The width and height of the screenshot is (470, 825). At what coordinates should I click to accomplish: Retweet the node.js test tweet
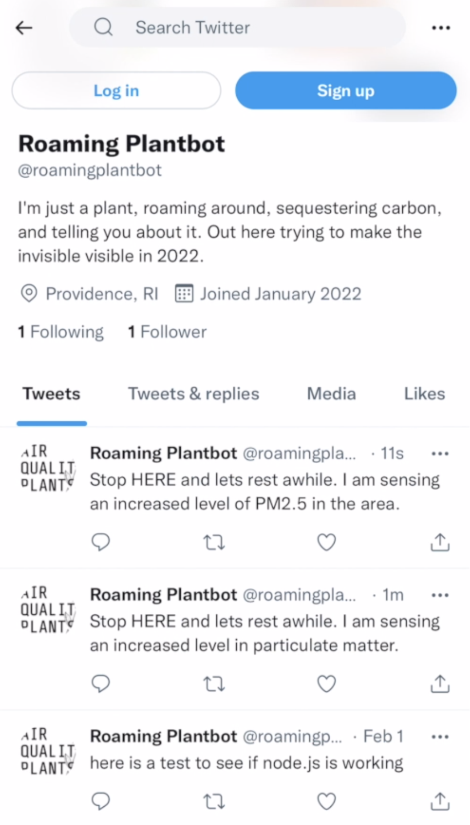tap(214, 801)
